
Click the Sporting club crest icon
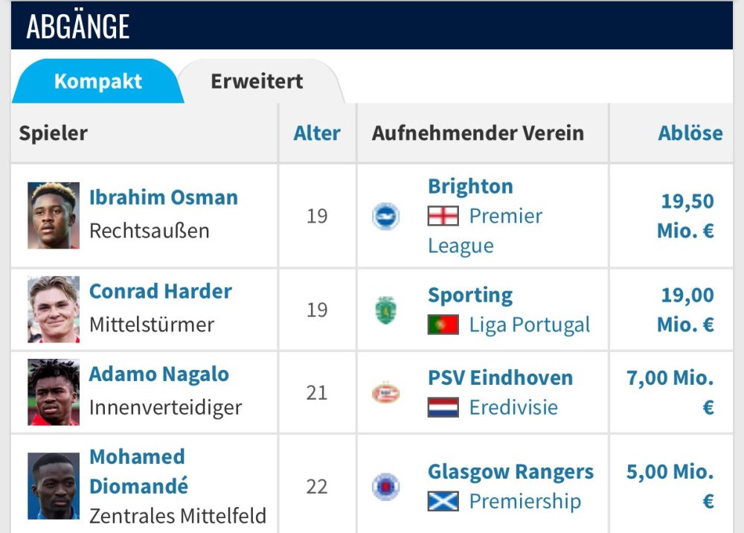point(385,310)
